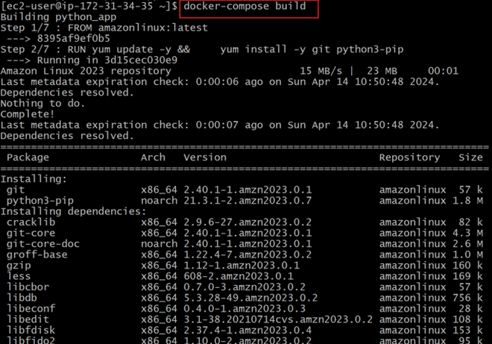This screenshot has width=492, height=344.
Task: Click the 'Nothing to do.' line
Action: (42, 104)
